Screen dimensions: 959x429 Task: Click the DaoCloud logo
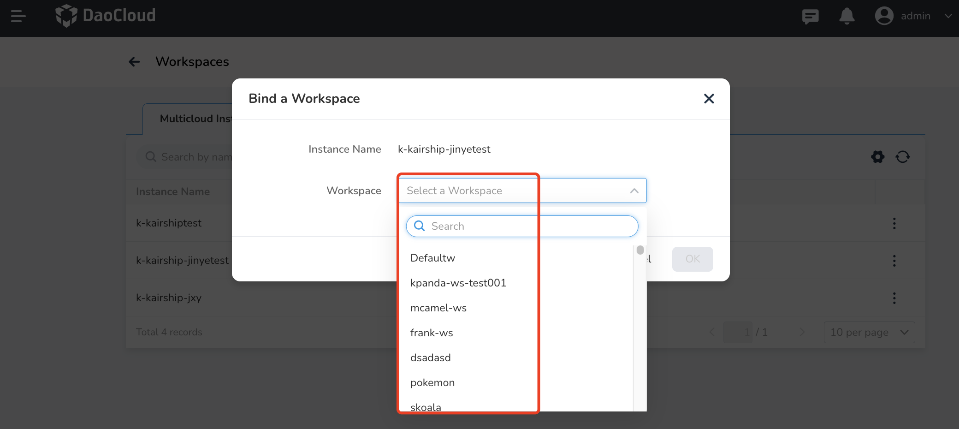[105, 16]
